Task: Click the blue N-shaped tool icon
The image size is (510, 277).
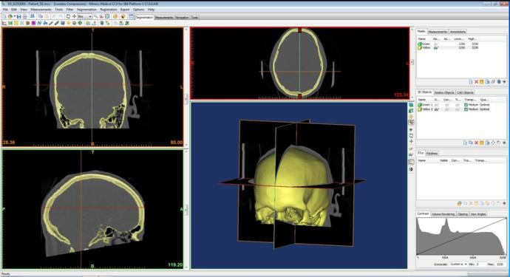Action: point(39,23)
